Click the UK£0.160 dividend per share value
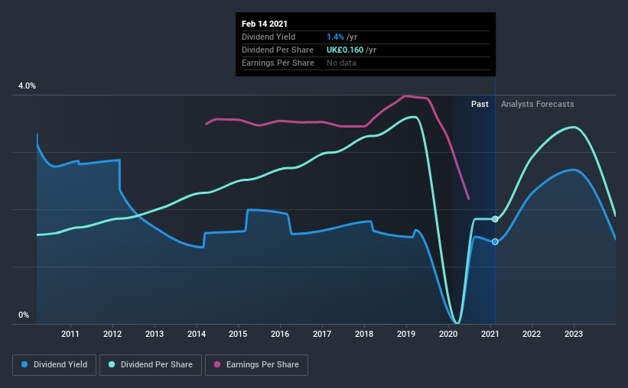 pyautogui.click(x=345, y=50)
